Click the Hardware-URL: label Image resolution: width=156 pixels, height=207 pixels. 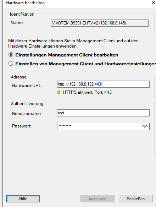click(27, 86)
